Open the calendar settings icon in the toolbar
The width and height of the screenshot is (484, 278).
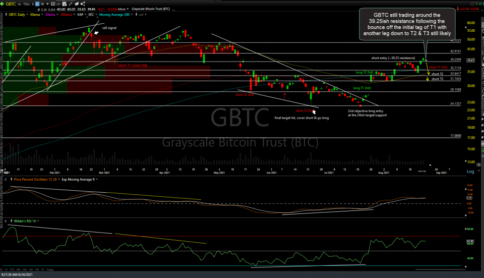click(65, 4)
